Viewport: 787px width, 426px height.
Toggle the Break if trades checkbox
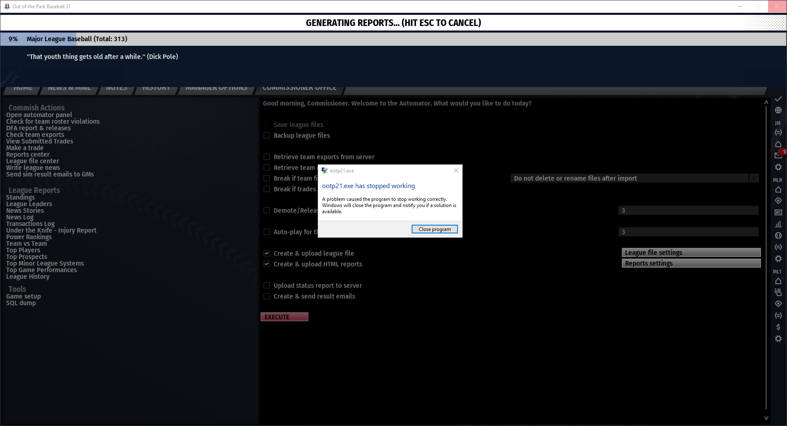point(267,189)
